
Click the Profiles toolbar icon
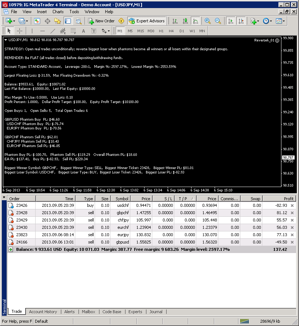tap(22, 21)
